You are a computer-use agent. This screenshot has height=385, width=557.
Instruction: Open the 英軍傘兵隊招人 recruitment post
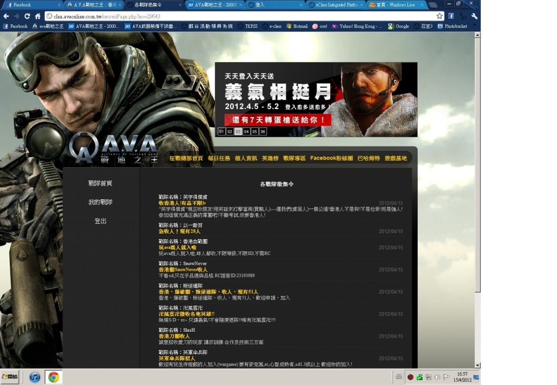(x=177, y=358)
